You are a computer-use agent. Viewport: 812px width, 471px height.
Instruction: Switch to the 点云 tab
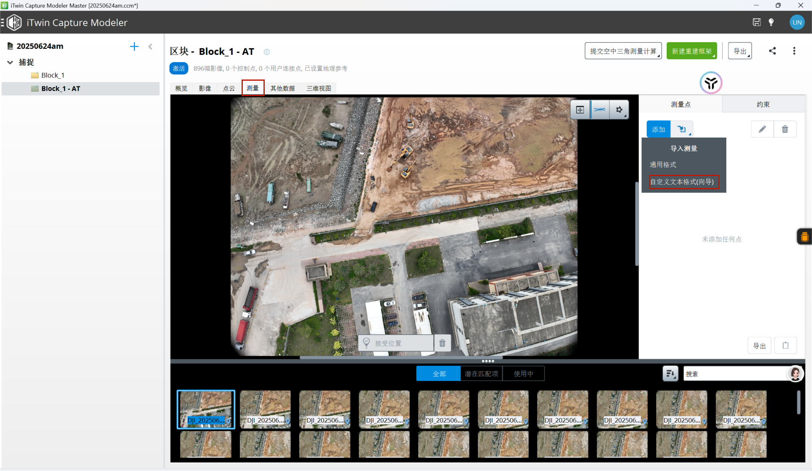229,88
